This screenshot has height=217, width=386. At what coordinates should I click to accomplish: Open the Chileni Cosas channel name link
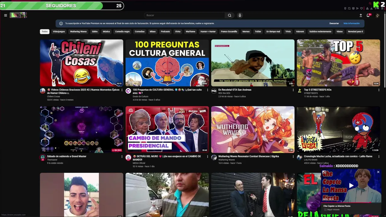(x=53, y=96)
